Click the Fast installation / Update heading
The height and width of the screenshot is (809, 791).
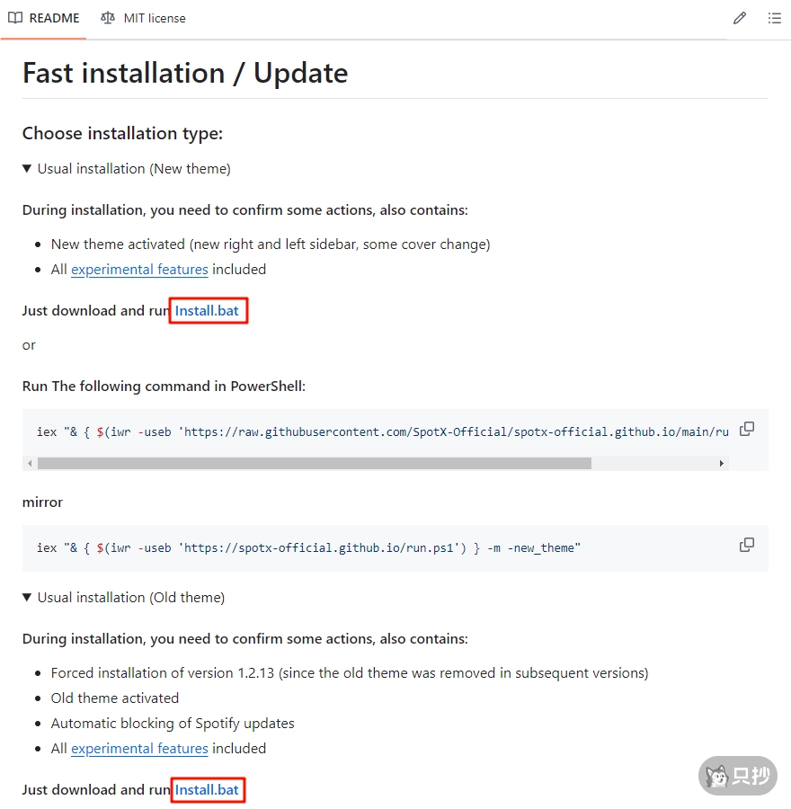tap(185, 73)
